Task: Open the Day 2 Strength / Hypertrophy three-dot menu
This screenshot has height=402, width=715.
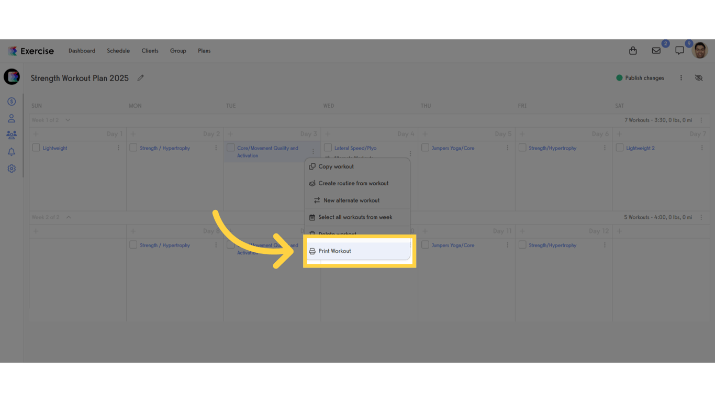Action: tap(216, 148)
